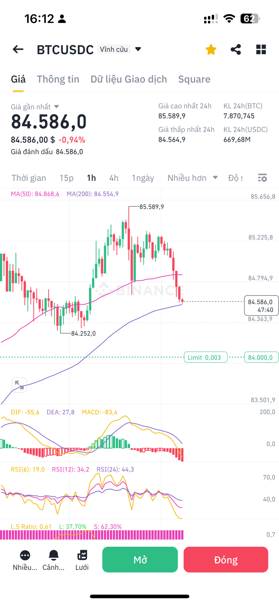279x604 pixels.
Task: Expand chart with fullscreen arrows icon
Action: pos(19,385)
